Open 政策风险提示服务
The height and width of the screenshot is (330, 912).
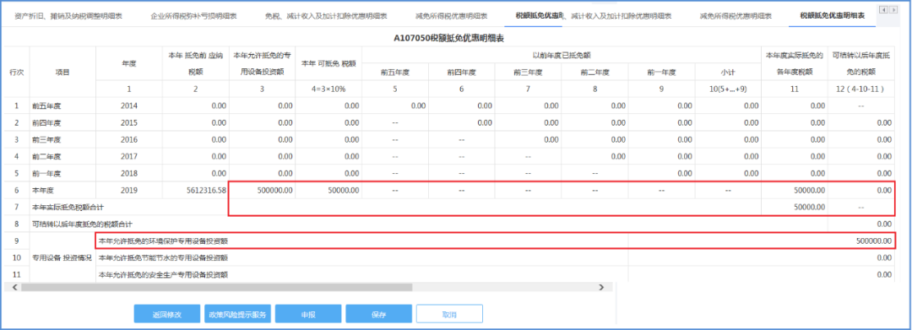(x=238, y=314)
